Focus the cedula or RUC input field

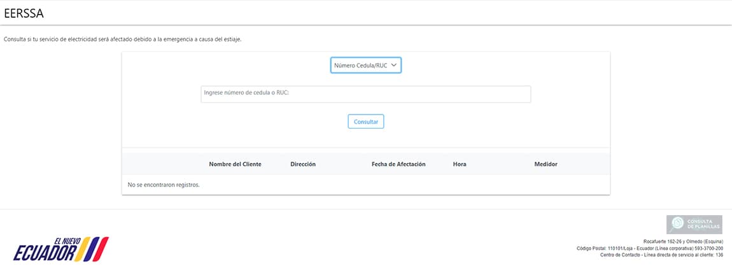[x=365, y=94]
